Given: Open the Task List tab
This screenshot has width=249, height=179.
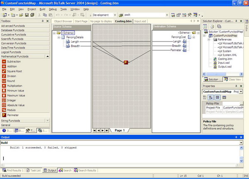Looking at the screenshot, I should click(x=34, y=170).
